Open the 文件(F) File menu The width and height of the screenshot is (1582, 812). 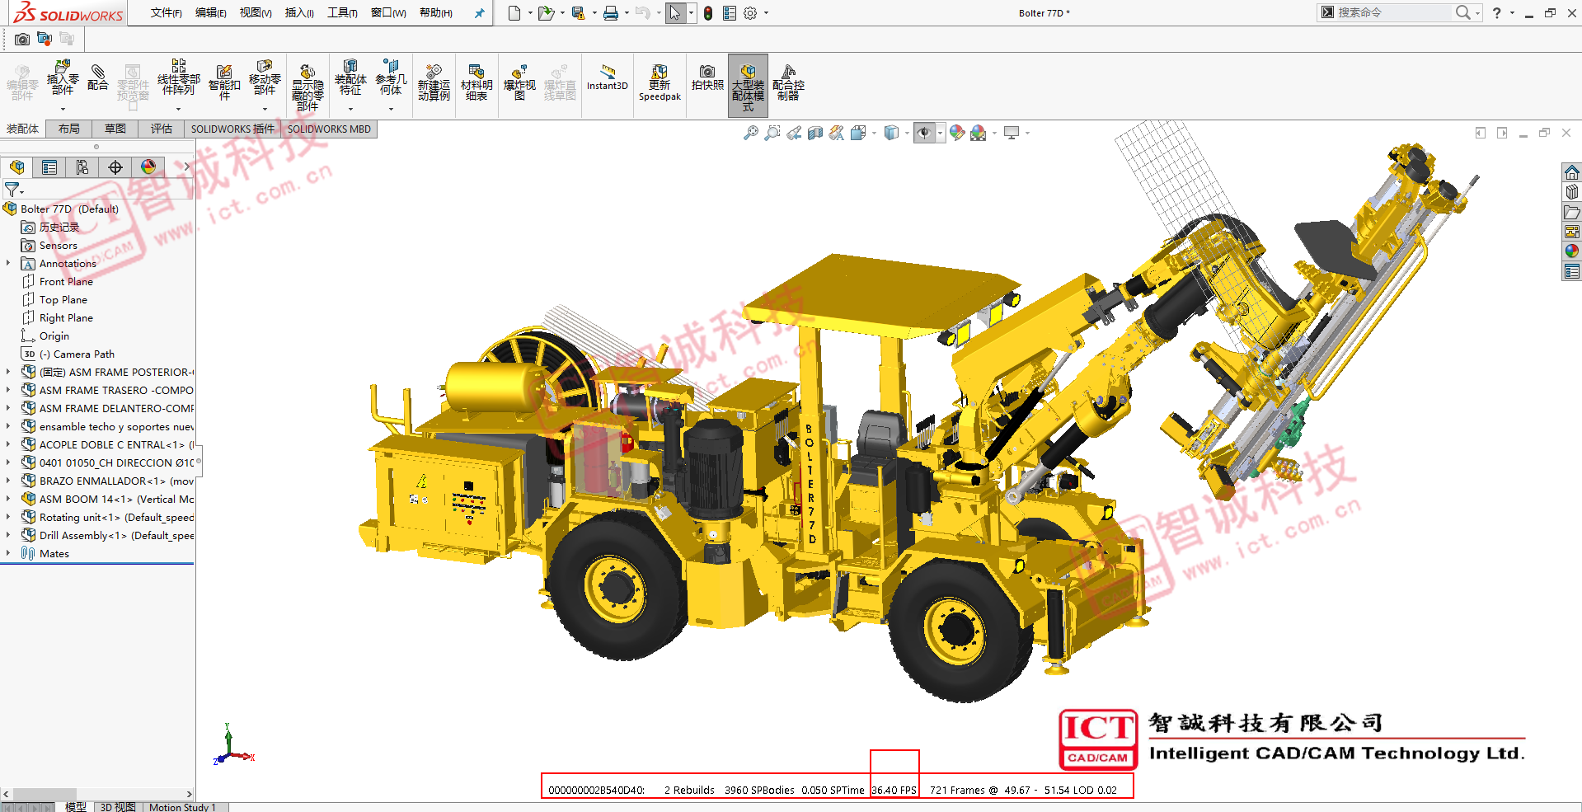tap(166, 12)
